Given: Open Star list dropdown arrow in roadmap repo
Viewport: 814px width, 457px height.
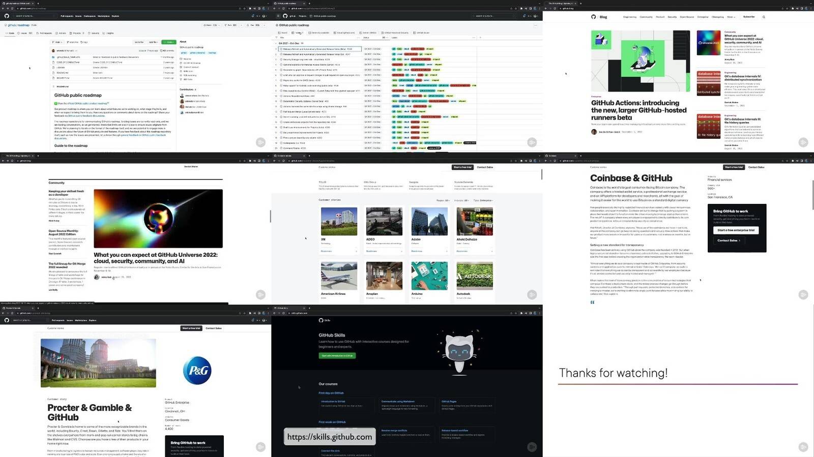Looking at the screenshot, I should coord(264,25).
